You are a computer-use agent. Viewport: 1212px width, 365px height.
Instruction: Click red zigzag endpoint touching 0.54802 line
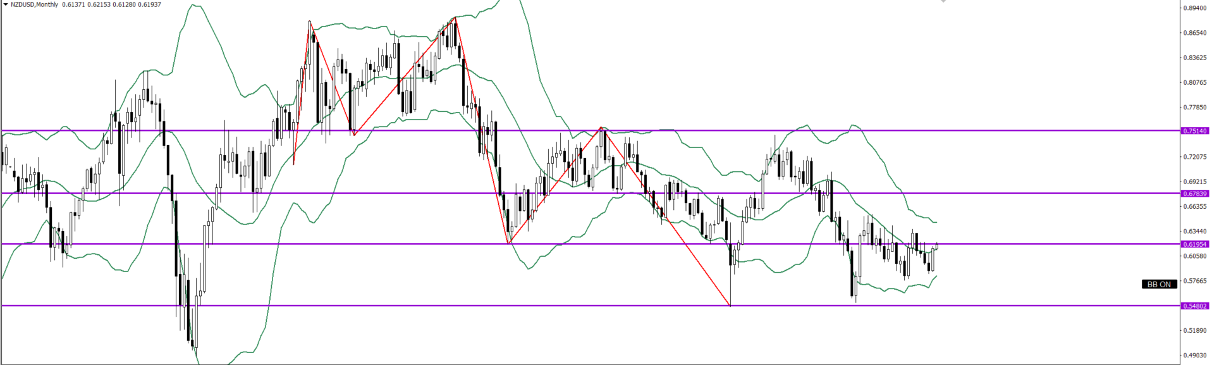pyautogui.click(x=730, y=306)
